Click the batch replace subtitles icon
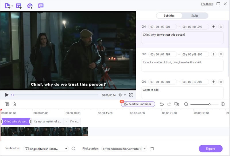Image resolution: width=230 pixels, height=156 pixels. 177,104
